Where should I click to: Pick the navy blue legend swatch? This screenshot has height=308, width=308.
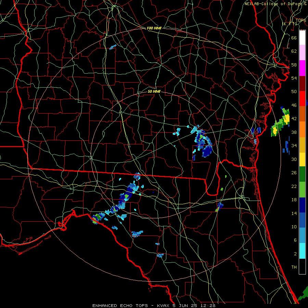(x=302, y=205)
